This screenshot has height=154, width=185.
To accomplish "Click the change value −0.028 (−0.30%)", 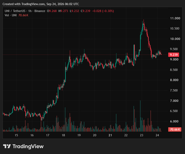I will 103,11.
